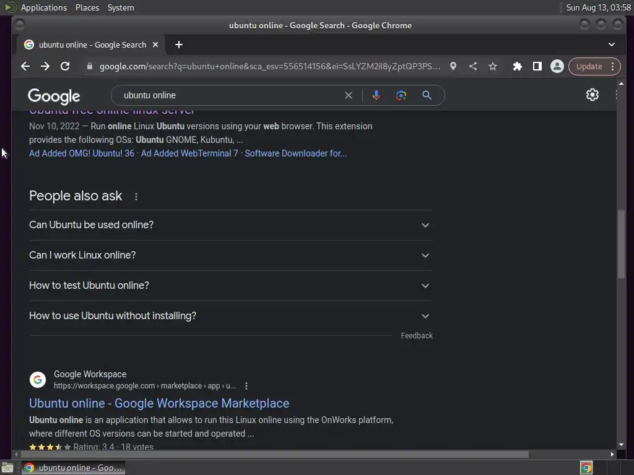
Task: Select the ubuntu online browser tab
Action: coord(91,45)
